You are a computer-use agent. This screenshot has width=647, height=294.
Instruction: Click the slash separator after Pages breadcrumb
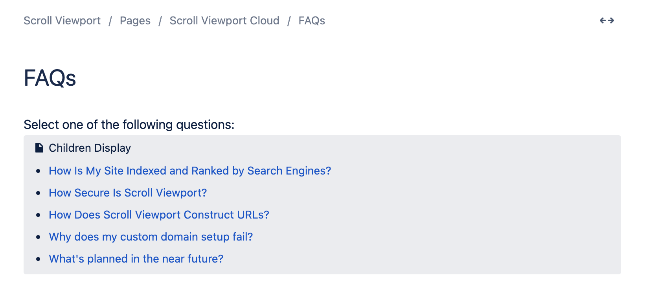(160, 21)
